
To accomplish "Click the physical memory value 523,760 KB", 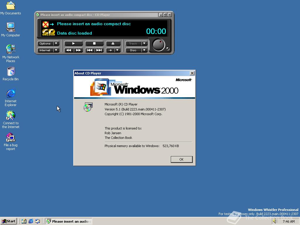I will pyautogui.click(x=171, y=146).
